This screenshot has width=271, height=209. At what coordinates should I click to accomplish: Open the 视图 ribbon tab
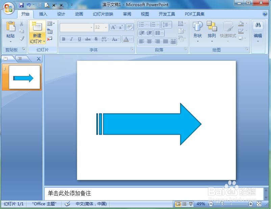(145, 14)
